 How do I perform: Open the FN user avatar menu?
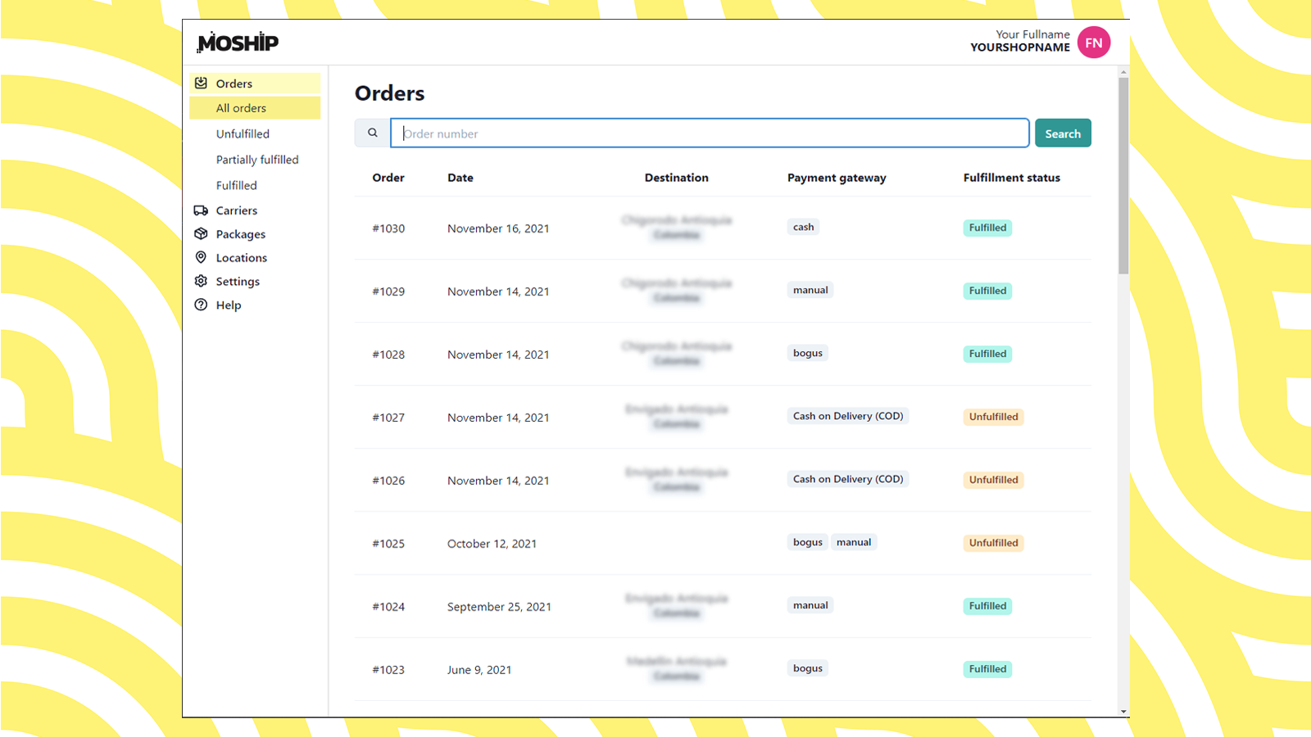click(1094, 43)
